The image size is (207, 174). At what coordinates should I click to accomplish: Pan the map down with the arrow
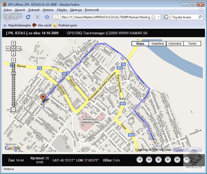pyautogui.click(x=13, y=54)
